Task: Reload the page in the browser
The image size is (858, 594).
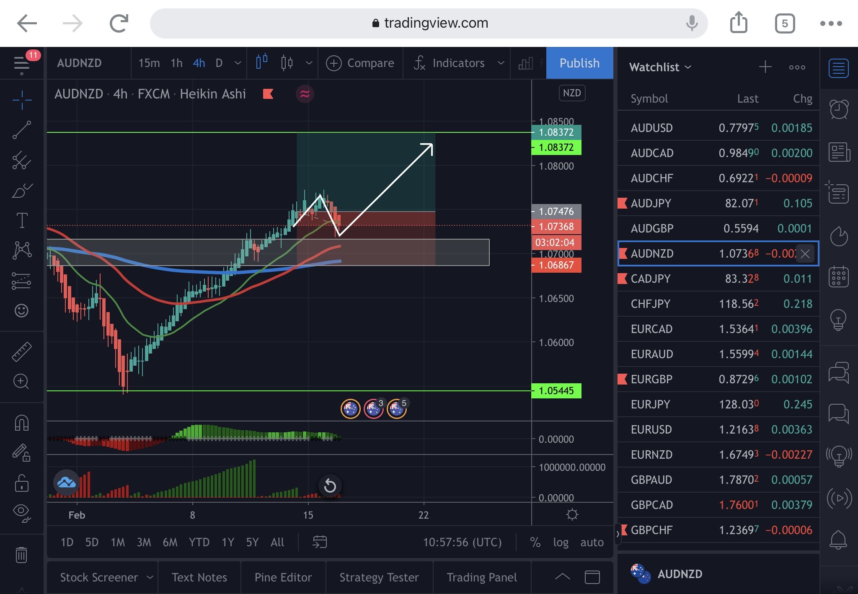Action: (119, 23)
